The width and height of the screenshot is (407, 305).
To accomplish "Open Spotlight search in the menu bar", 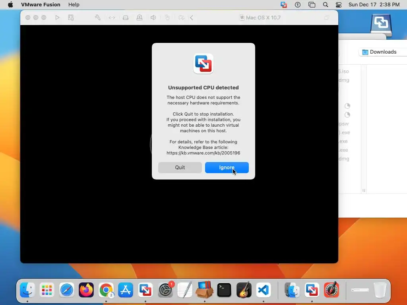I will [x=326, y=5].
